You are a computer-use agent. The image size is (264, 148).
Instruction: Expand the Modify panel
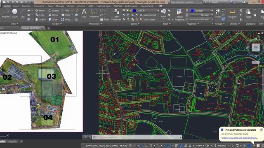(57, 24)
